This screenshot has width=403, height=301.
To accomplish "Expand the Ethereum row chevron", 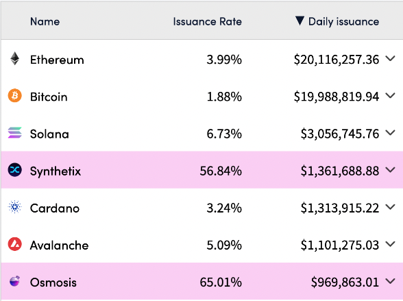I will click(390, 58).
